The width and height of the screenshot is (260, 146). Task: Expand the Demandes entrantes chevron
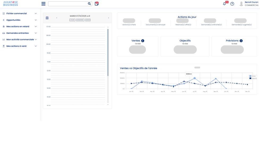click(36, 33)
